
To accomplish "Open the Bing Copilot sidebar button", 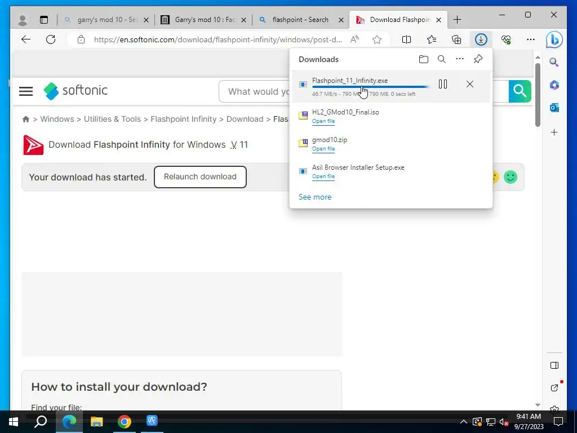I will pos(554,39).
